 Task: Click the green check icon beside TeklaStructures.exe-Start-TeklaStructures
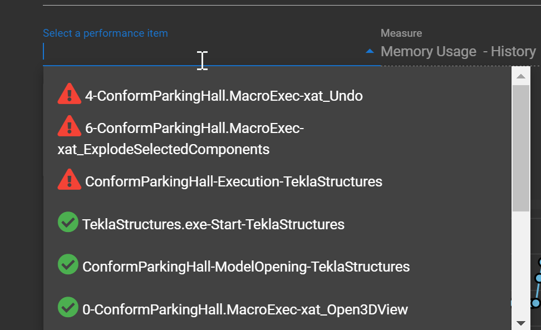[67, 222]
